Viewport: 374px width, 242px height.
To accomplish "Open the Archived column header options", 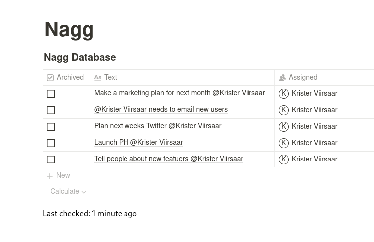I will [70, 78].
